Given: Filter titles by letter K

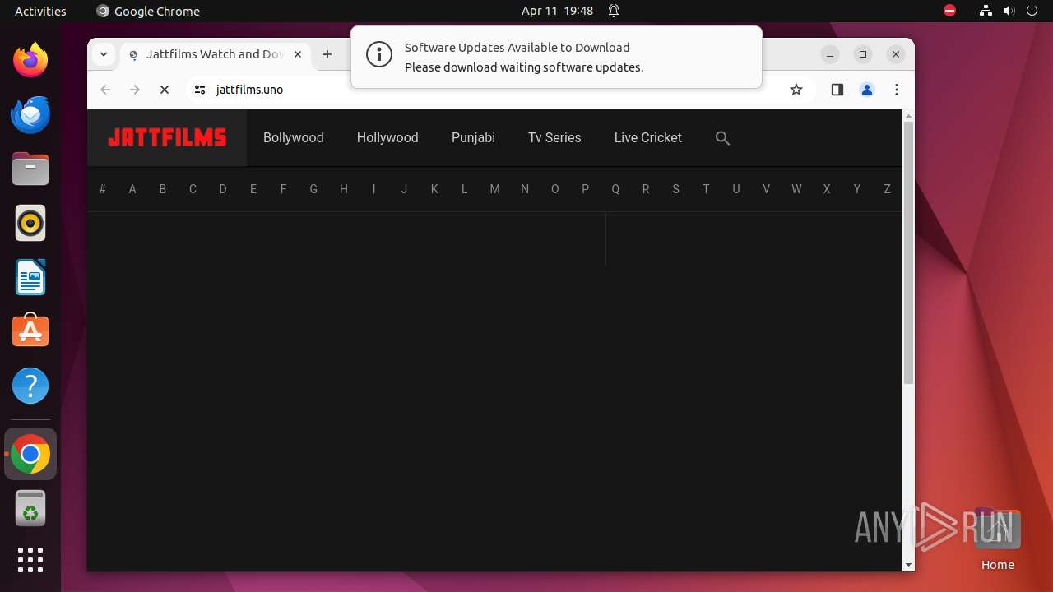Looking at the screenshot, I should point(434,189).
